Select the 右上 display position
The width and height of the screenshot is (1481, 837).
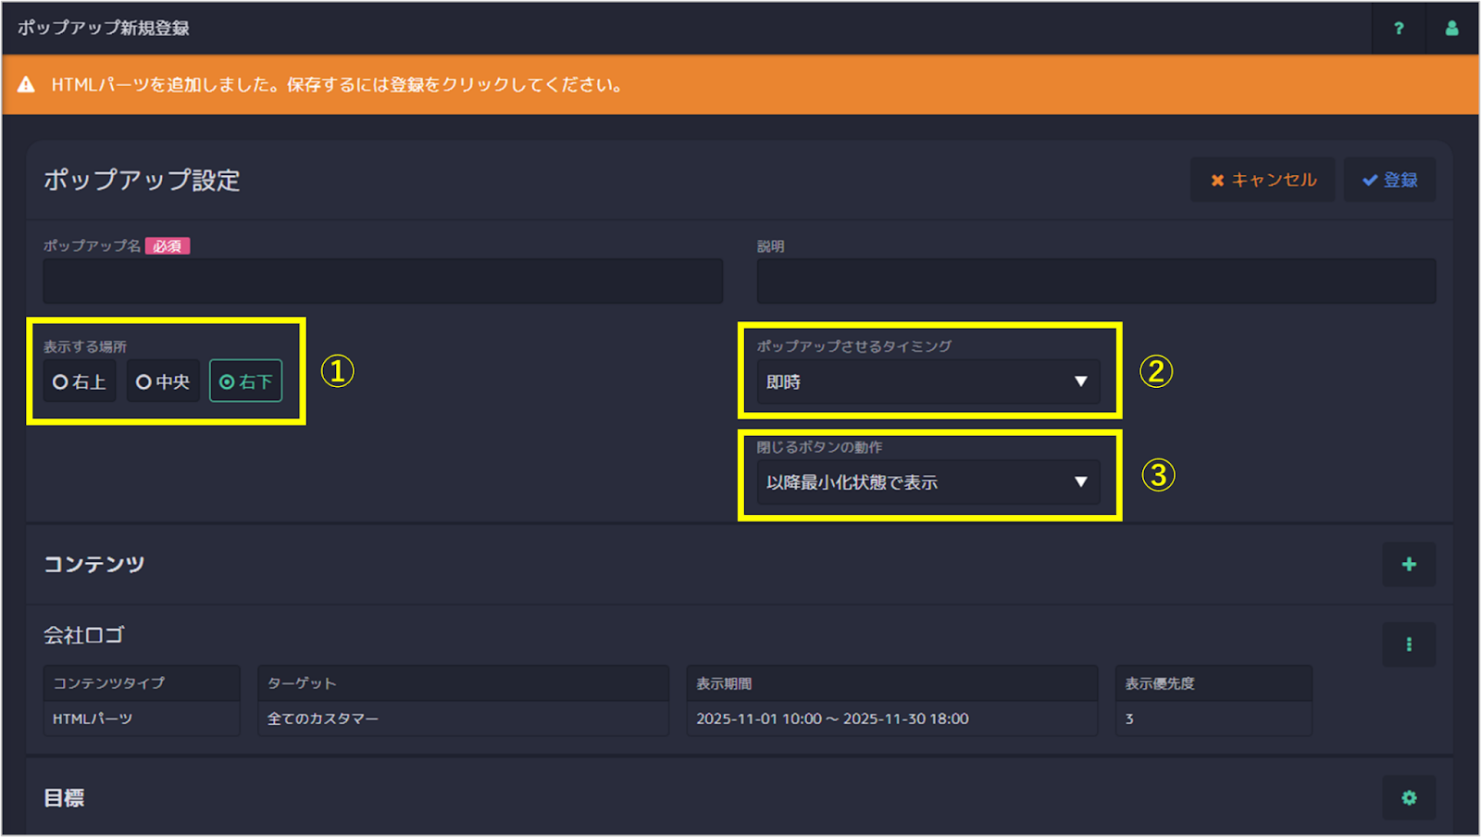click(x=79, y=380)
